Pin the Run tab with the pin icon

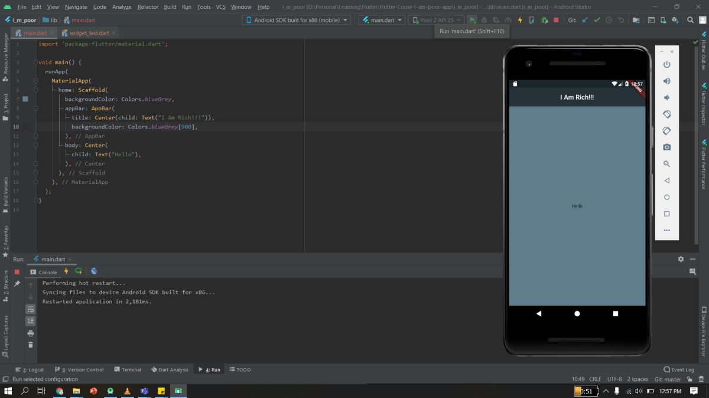point(17,284)
